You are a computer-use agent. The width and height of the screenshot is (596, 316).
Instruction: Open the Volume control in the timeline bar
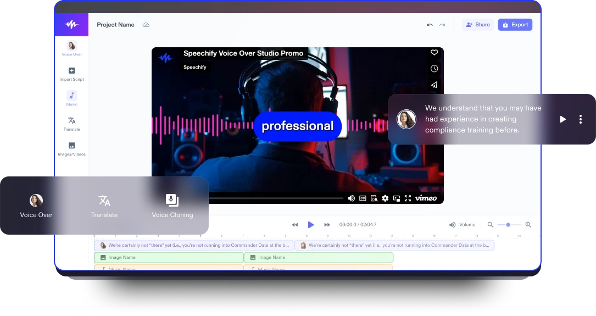click(x=462, y=225)
